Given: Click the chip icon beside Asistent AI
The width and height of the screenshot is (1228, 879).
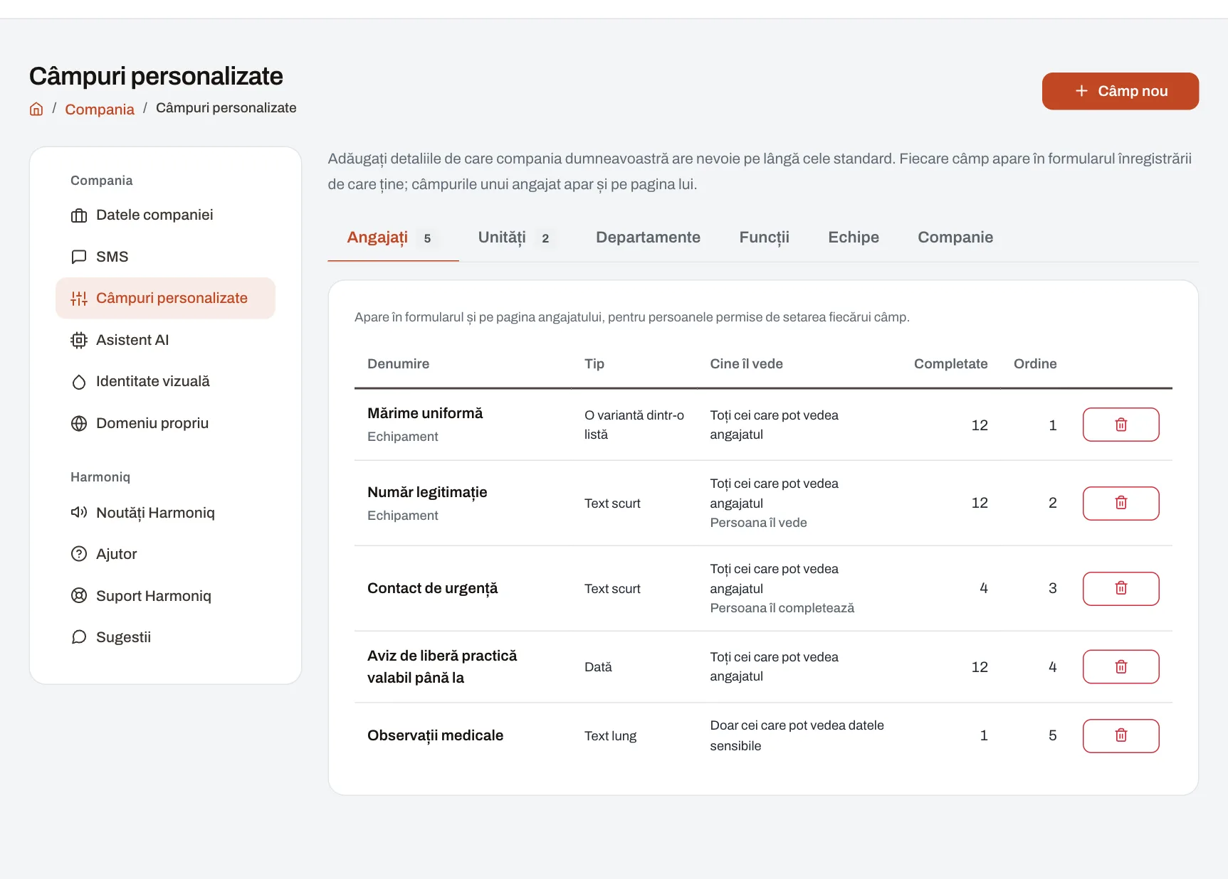Looking at the screenshot, I should click(79, 340).
